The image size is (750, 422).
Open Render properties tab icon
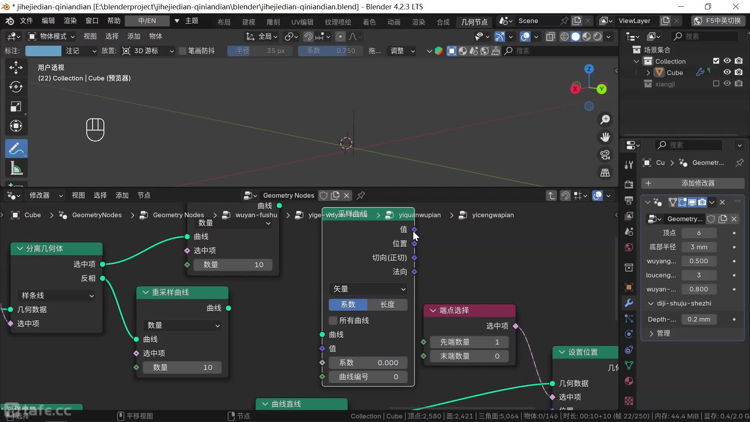click(629, 184)
